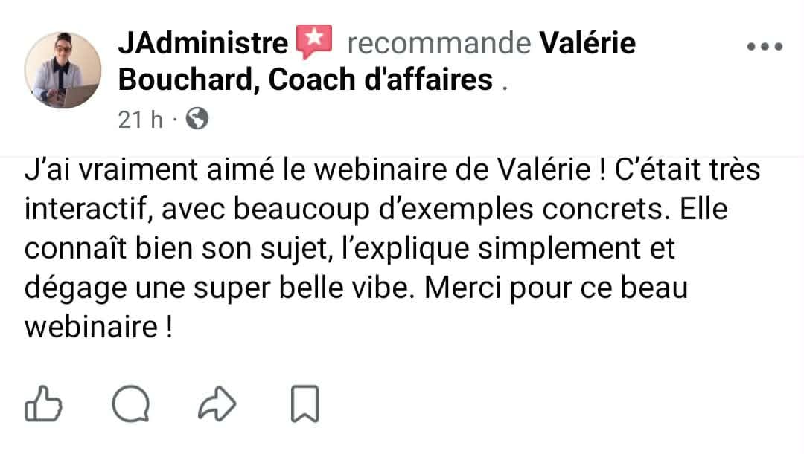Screen dimensions: 804x454
Task: Open Bouchard, Coach d'affaires page link
Action: 306,80
